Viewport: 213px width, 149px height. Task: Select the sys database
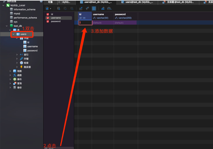point(16,22)
